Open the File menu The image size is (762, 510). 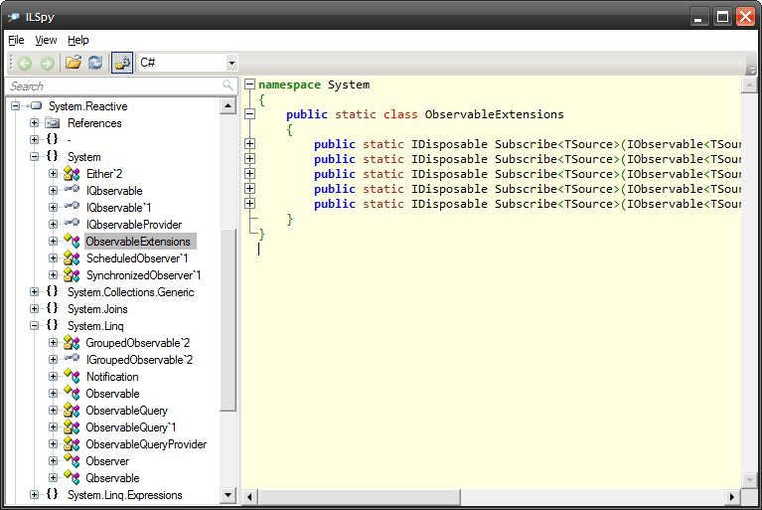pyautogui.click(x=16, y=40)
